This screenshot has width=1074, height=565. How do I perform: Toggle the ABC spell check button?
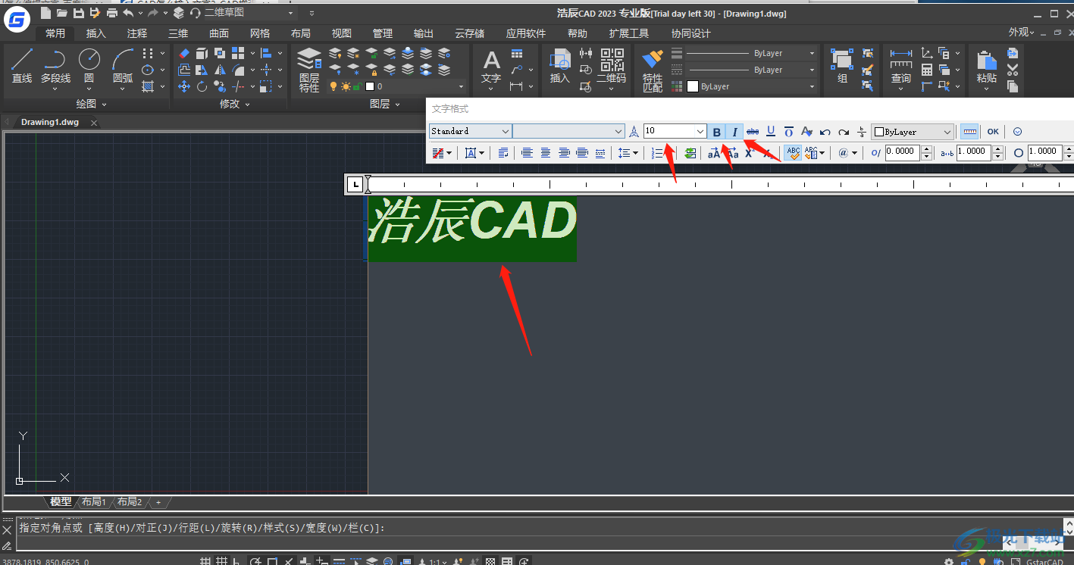pos(793,153)
